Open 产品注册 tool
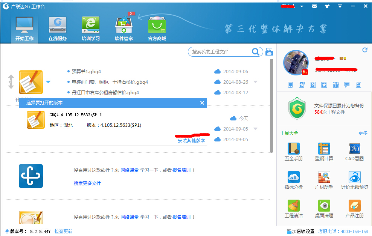Image resolution: width=372 pixels, height=236 pixels. tap(354, 209)
